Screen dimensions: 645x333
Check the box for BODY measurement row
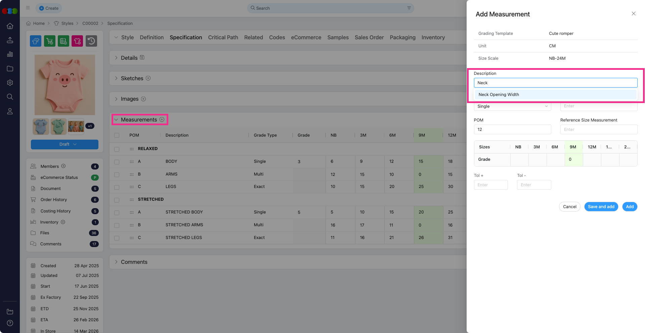click(117, 162)
